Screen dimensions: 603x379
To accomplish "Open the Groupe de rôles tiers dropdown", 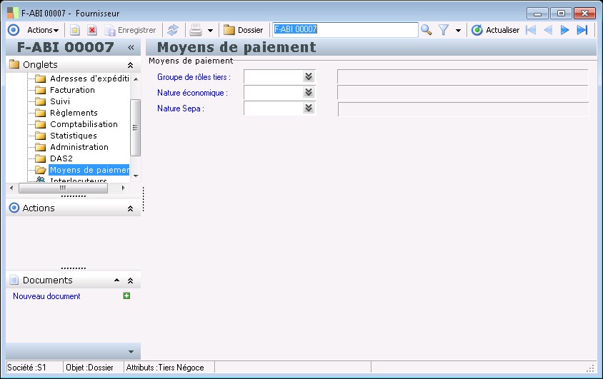I will (309, 77).
